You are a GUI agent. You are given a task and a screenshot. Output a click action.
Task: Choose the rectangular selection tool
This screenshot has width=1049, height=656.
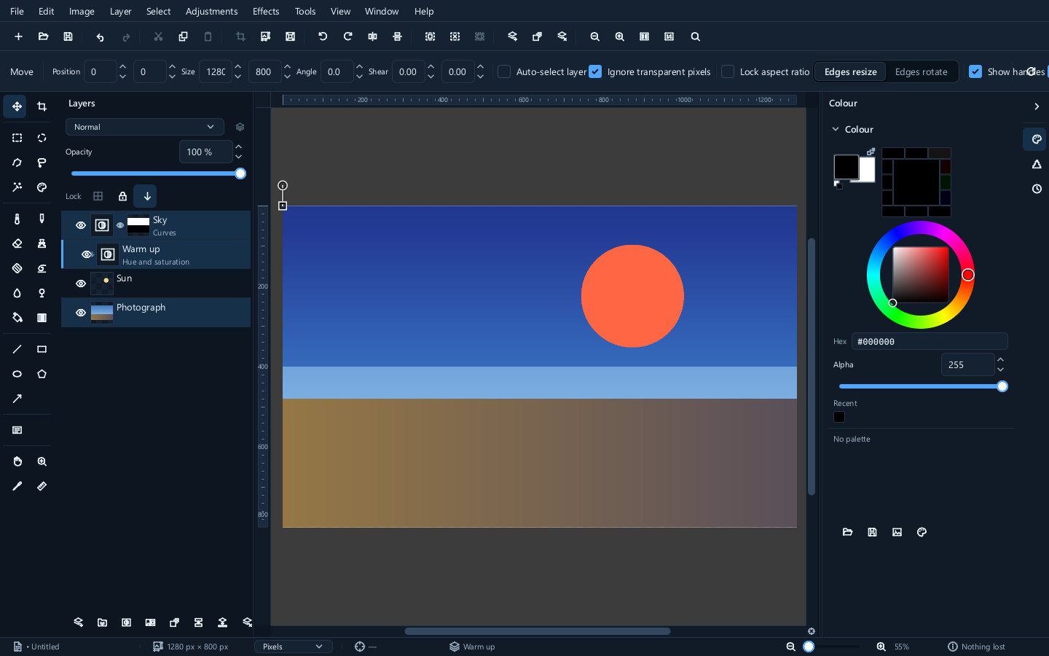click(x=17, y=138)
